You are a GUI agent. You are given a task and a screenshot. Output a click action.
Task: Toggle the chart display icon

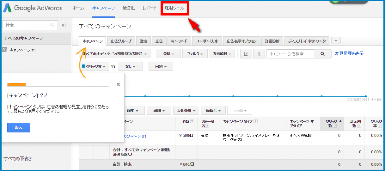246,54
